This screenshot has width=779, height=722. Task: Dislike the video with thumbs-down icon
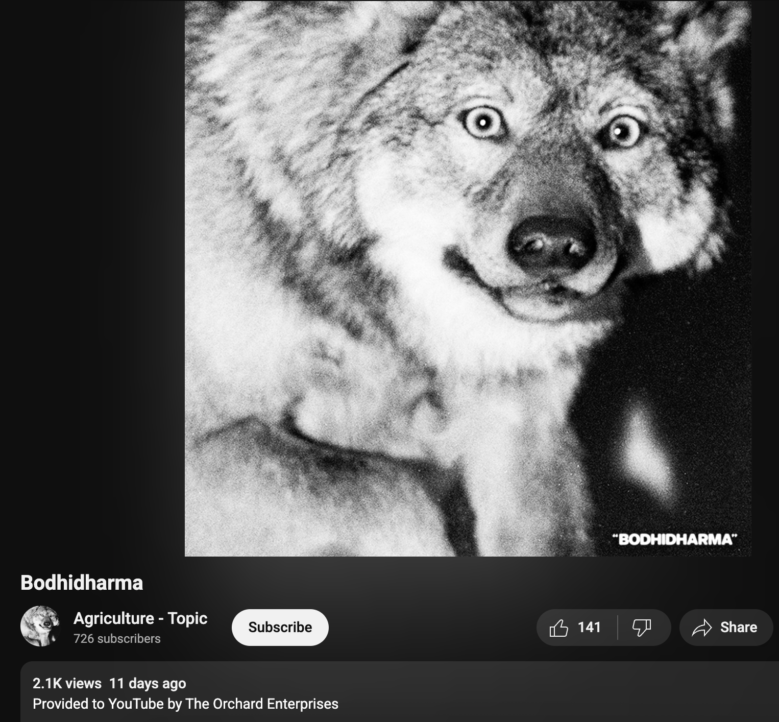pyautogui.click(x=643, y=627)
